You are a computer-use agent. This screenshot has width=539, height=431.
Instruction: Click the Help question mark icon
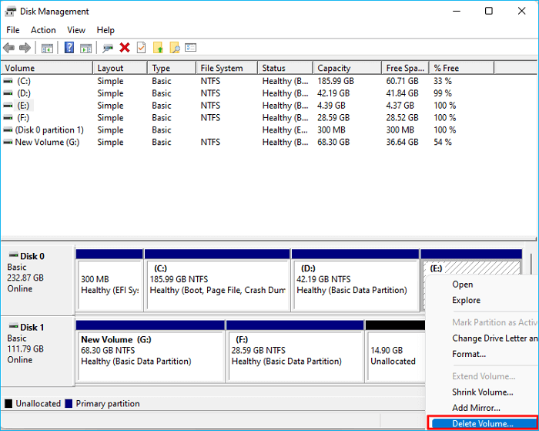point(69,48)
